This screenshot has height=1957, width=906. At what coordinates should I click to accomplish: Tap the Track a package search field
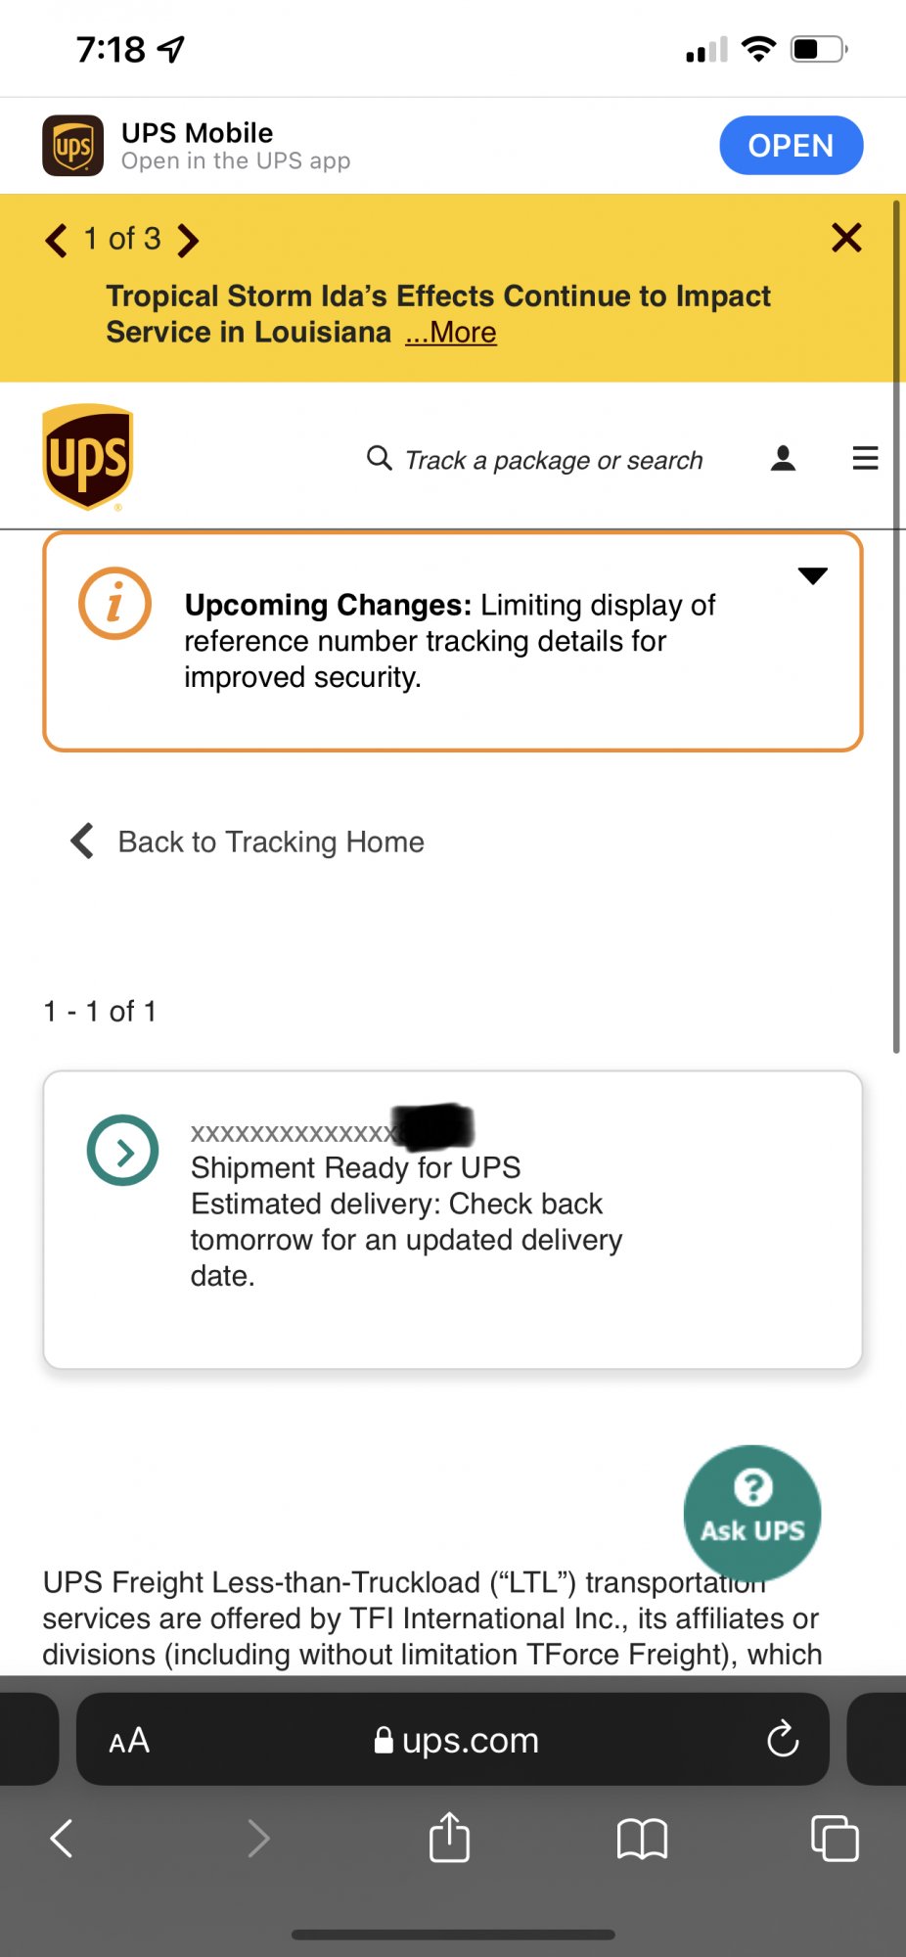point(554,460)
